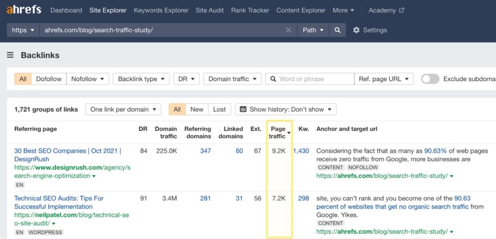Open the hamburger menu beside Backlinks
This screenshot has width=496, height=239.
click(10, 55)
